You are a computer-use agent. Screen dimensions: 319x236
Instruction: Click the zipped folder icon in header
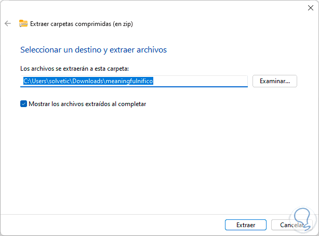23,23
